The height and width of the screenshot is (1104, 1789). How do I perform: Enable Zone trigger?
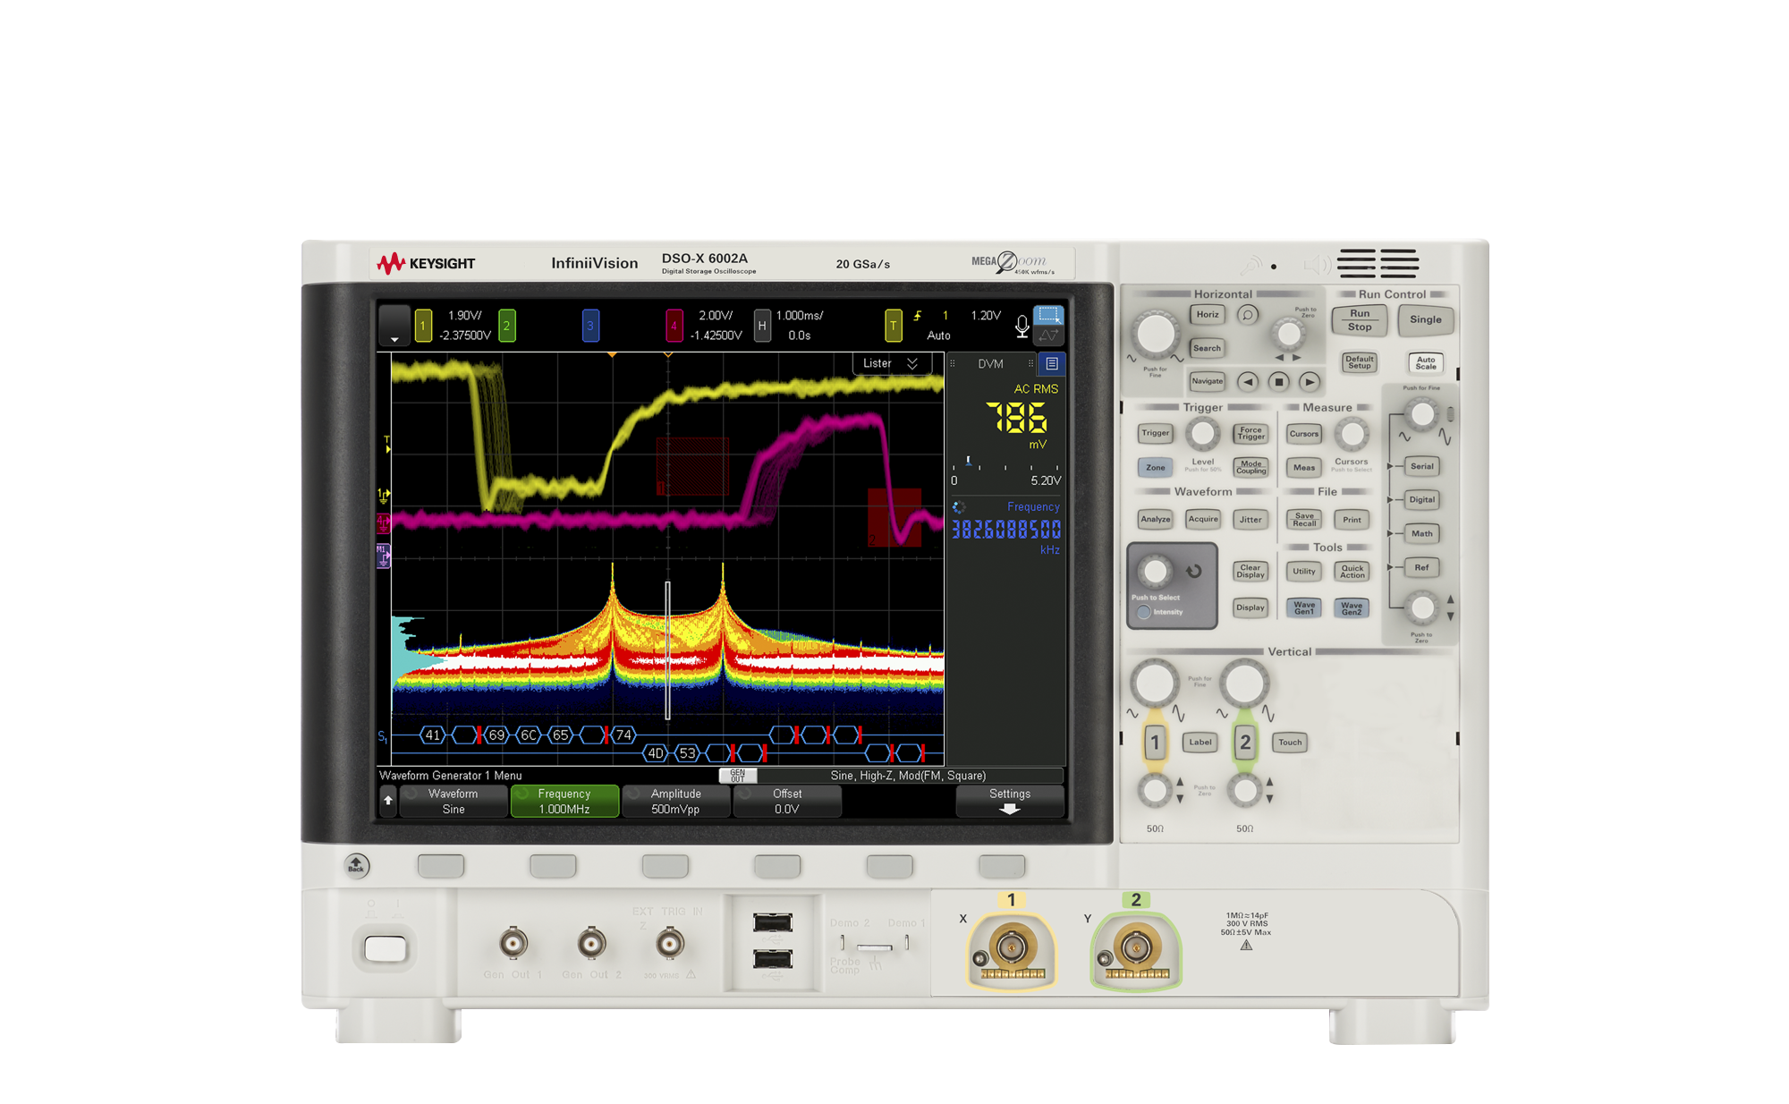[1155, 467]
